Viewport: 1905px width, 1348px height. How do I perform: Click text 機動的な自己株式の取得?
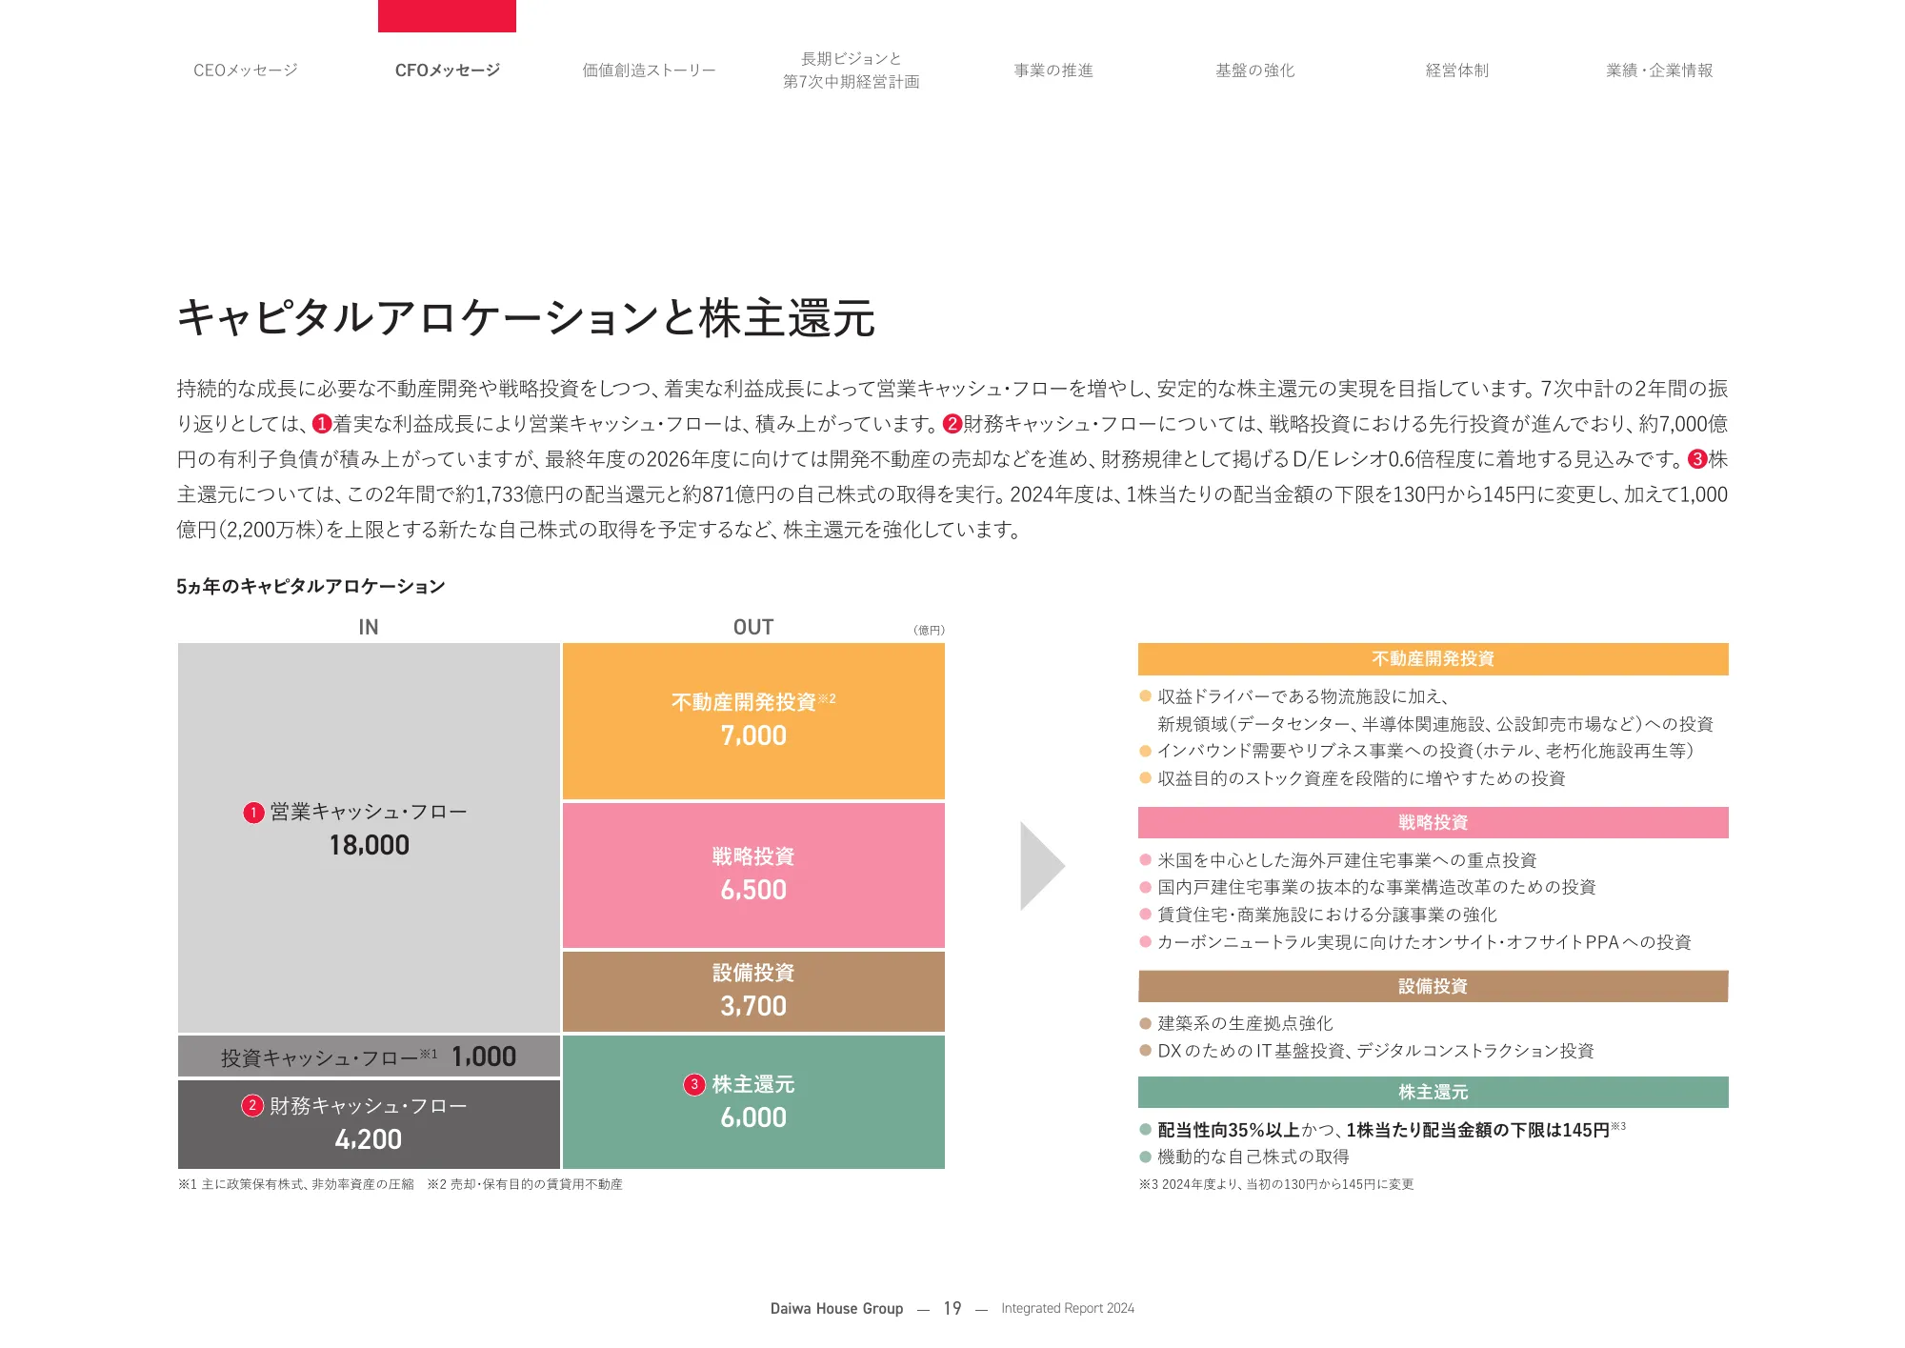point(1253,1157)
